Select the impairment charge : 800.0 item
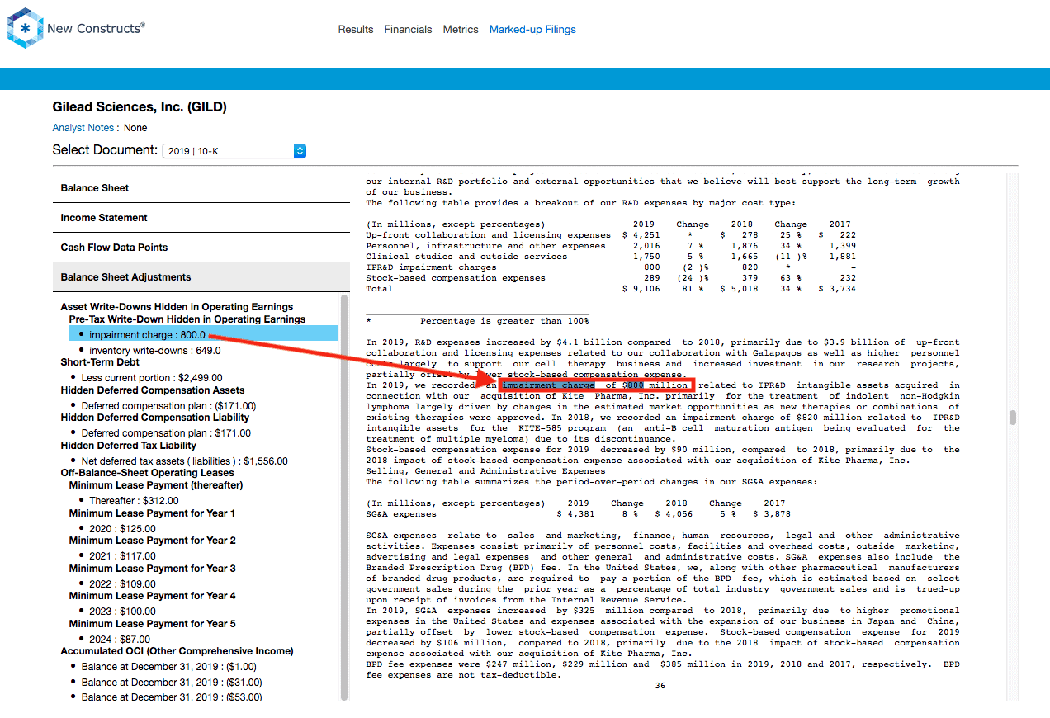 point(203,334)
